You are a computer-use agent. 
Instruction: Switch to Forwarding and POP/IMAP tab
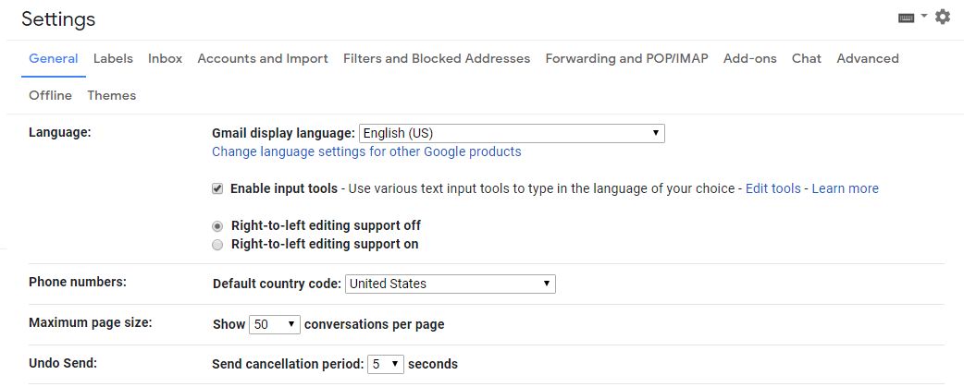pyautogui.click(x=626, y=58)
